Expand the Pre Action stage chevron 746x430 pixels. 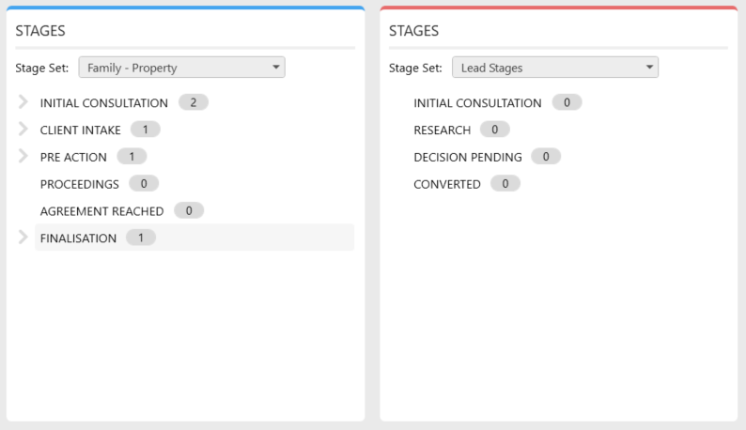click(23, 156)
